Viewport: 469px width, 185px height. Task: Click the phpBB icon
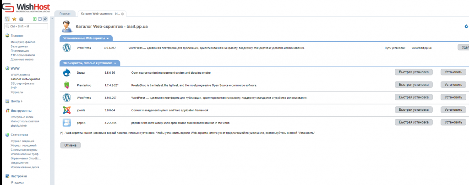click(x=67, y=123)
